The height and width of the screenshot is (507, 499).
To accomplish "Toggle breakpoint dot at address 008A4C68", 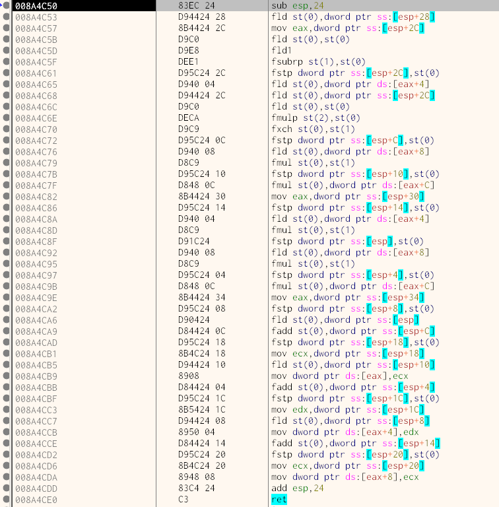I will coord(6,95).
